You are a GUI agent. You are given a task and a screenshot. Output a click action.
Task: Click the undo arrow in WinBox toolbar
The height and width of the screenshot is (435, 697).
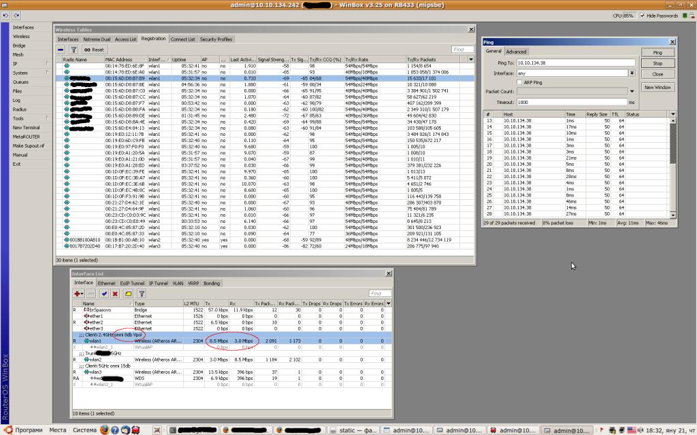[x=5, y=15]
